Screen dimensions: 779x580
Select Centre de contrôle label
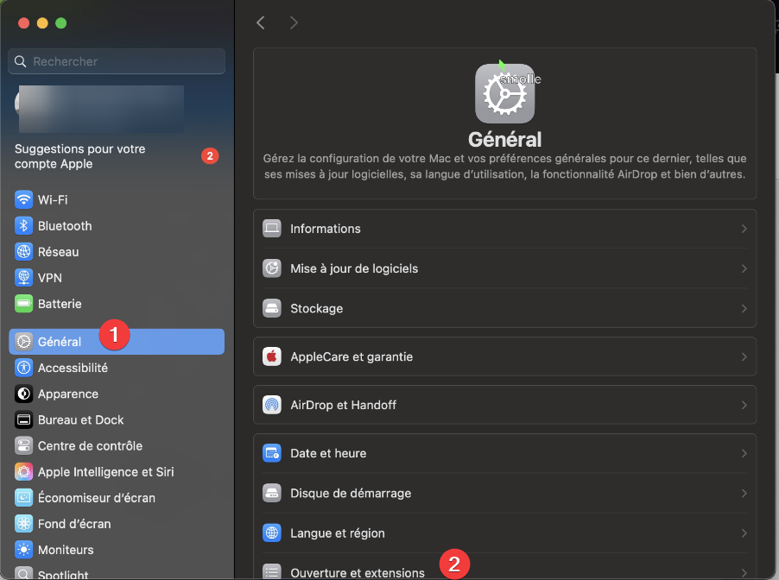click(x=91, y=446)
